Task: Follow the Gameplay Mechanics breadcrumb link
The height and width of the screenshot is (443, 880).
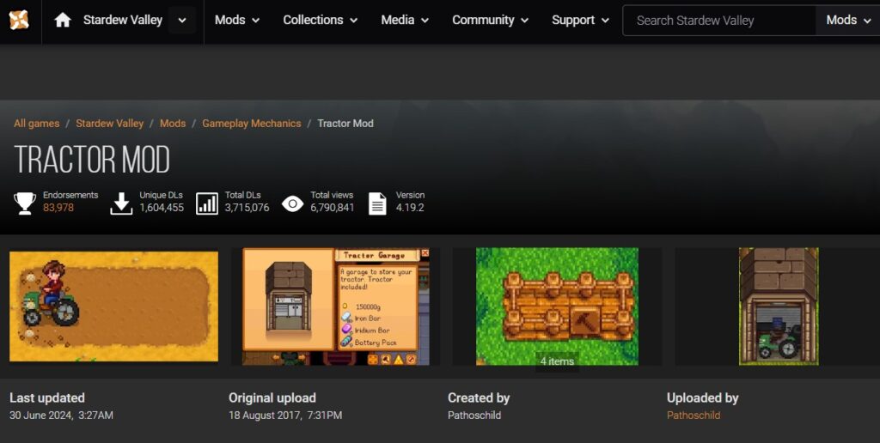Action: tap(252, 124)
